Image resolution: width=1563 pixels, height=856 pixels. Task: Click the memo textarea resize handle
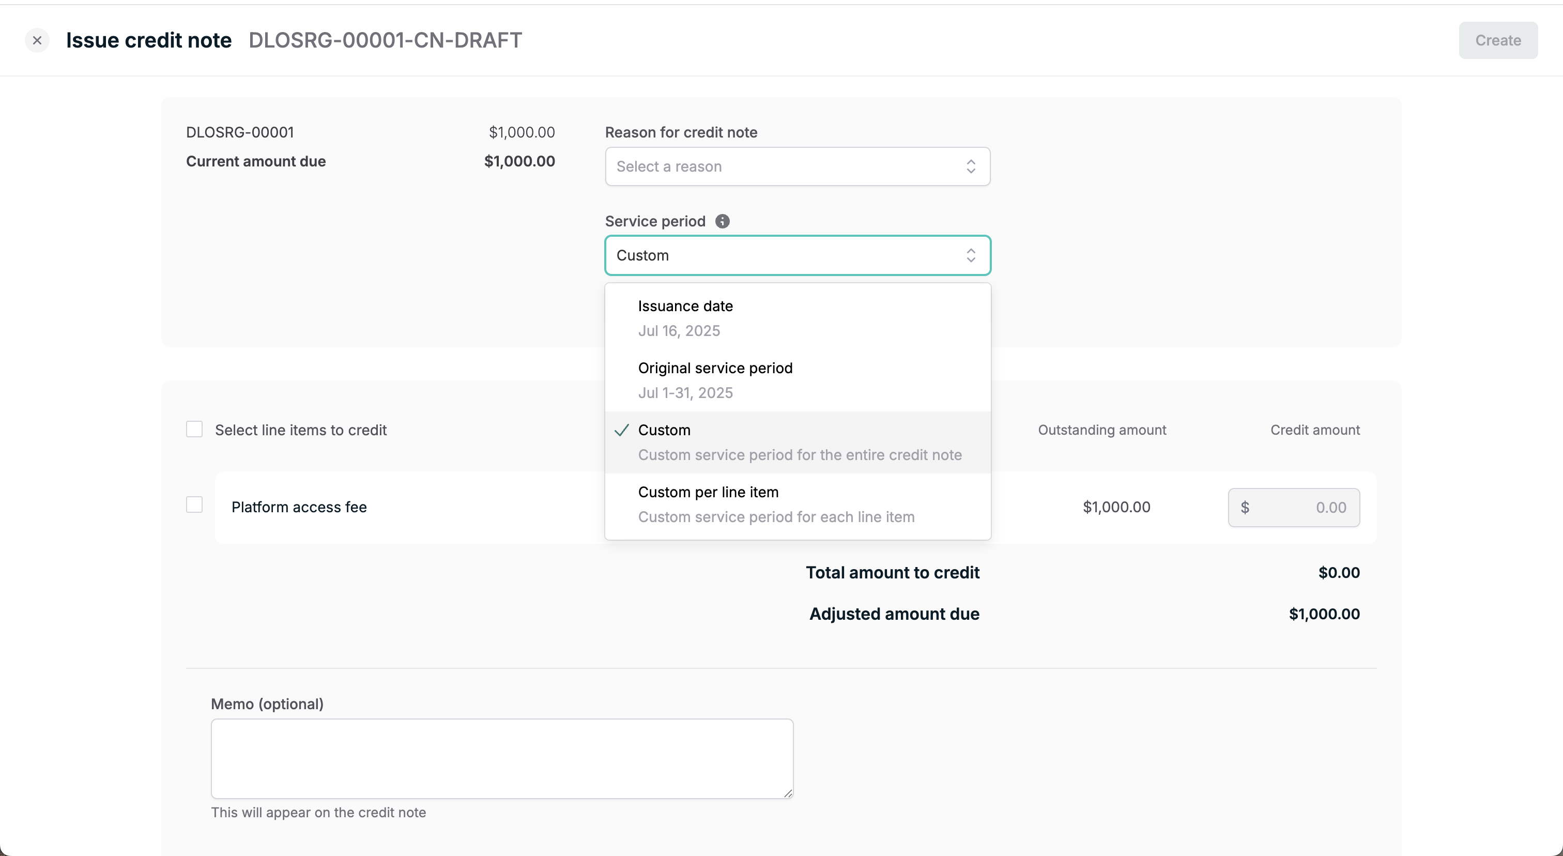788,793
